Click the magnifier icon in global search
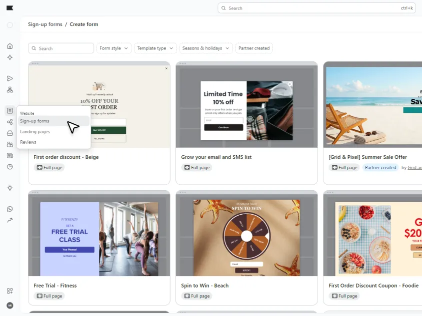The height and width of the screenshot is (316, 422). (x=223, y=8)
